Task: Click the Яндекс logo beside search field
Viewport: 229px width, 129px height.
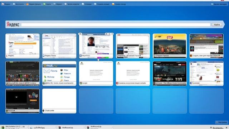Action: point(13,24)
